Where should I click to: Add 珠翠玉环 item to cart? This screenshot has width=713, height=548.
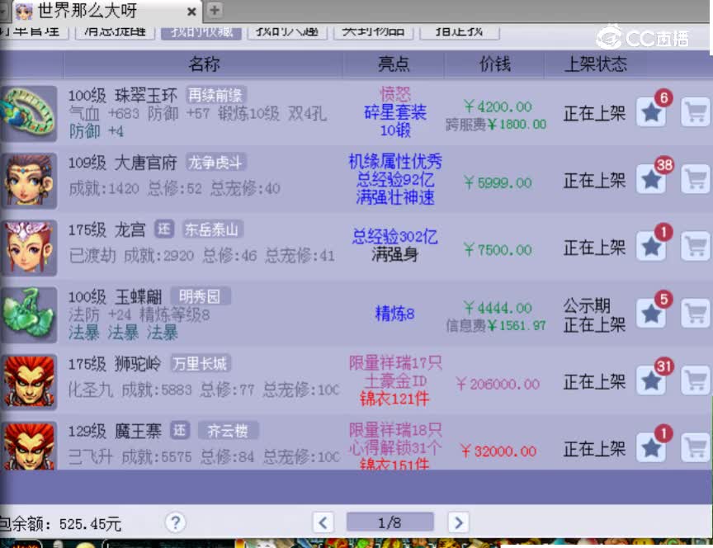coord(696,112)
